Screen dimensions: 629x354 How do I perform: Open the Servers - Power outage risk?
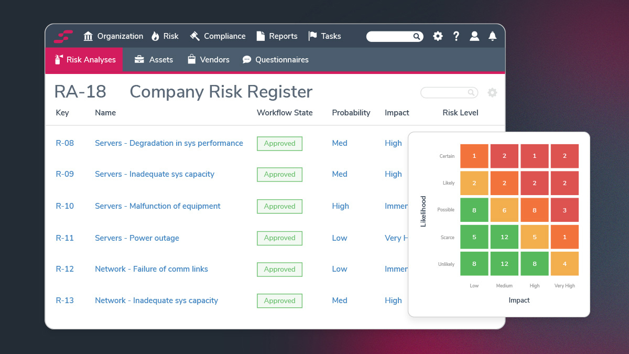(x=137, y=238)
